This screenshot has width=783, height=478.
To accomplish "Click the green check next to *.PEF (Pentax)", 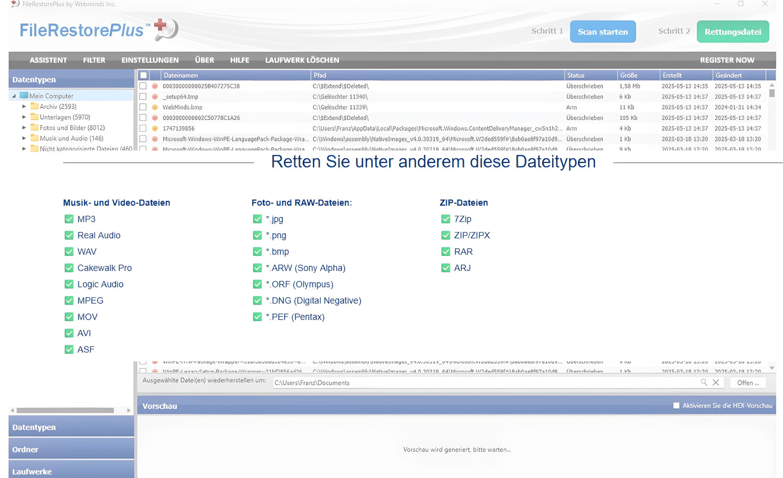I will click(x=257, y=317).
